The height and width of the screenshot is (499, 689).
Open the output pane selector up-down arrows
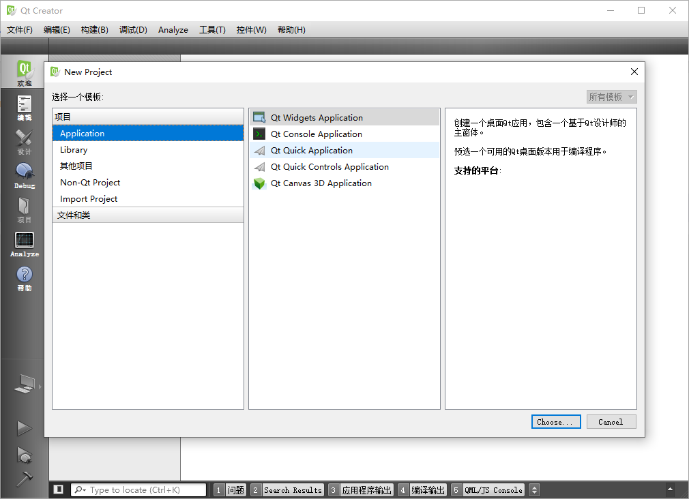click(x=534, y=489)
